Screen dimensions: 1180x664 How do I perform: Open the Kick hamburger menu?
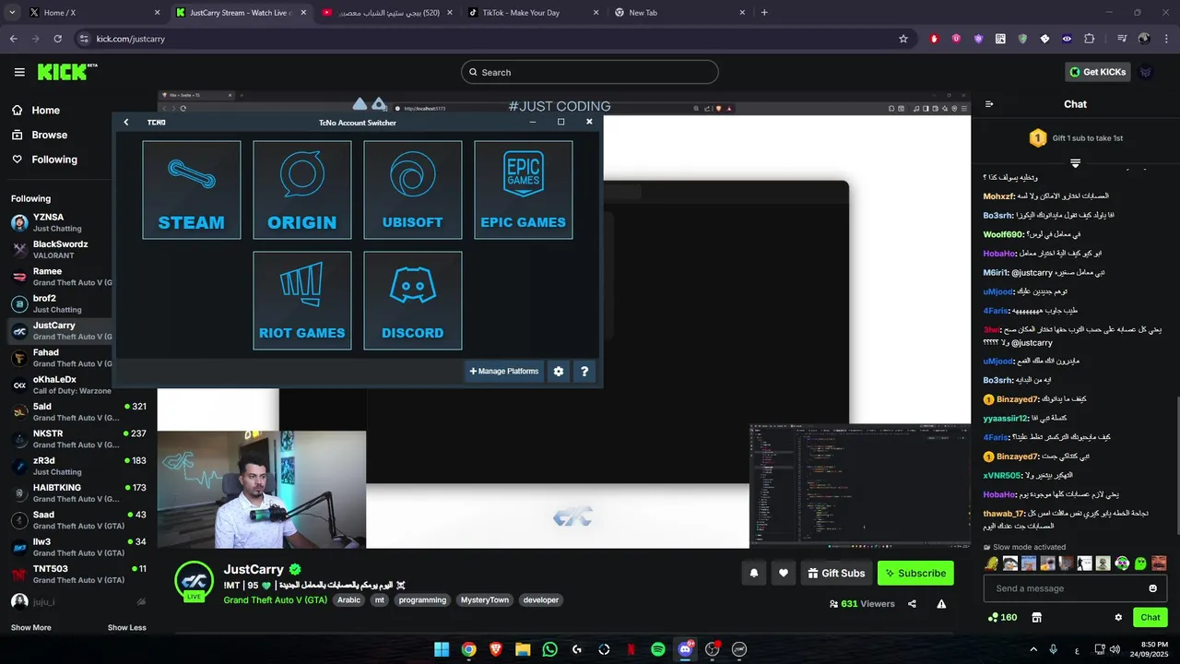coord(19,72)
